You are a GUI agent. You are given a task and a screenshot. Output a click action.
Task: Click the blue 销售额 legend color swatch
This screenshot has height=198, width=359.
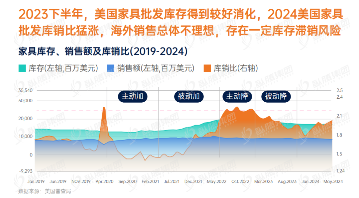click(111, 68)
